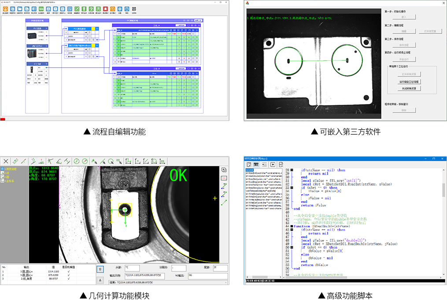Viewport: 447px width, 300px height.
Task: Click the topmost icon in the geometry window's right sidebar
Action: [224, 170]
